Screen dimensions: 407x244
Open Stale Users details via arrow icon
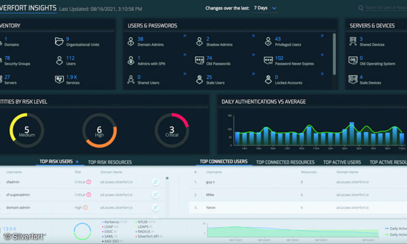click(x=253, y=74)
